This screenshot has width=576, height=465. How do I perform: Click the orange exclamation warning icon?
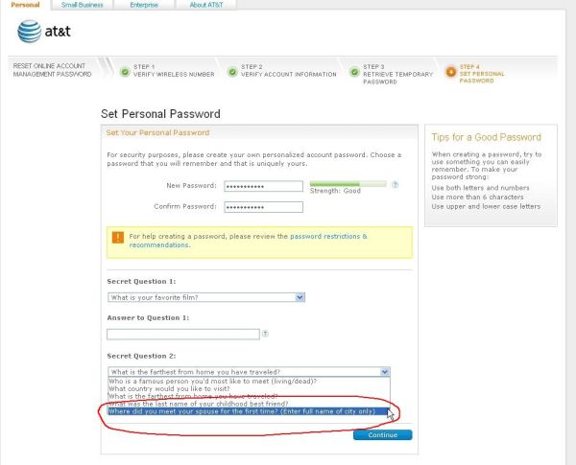[x=117, y=238]
